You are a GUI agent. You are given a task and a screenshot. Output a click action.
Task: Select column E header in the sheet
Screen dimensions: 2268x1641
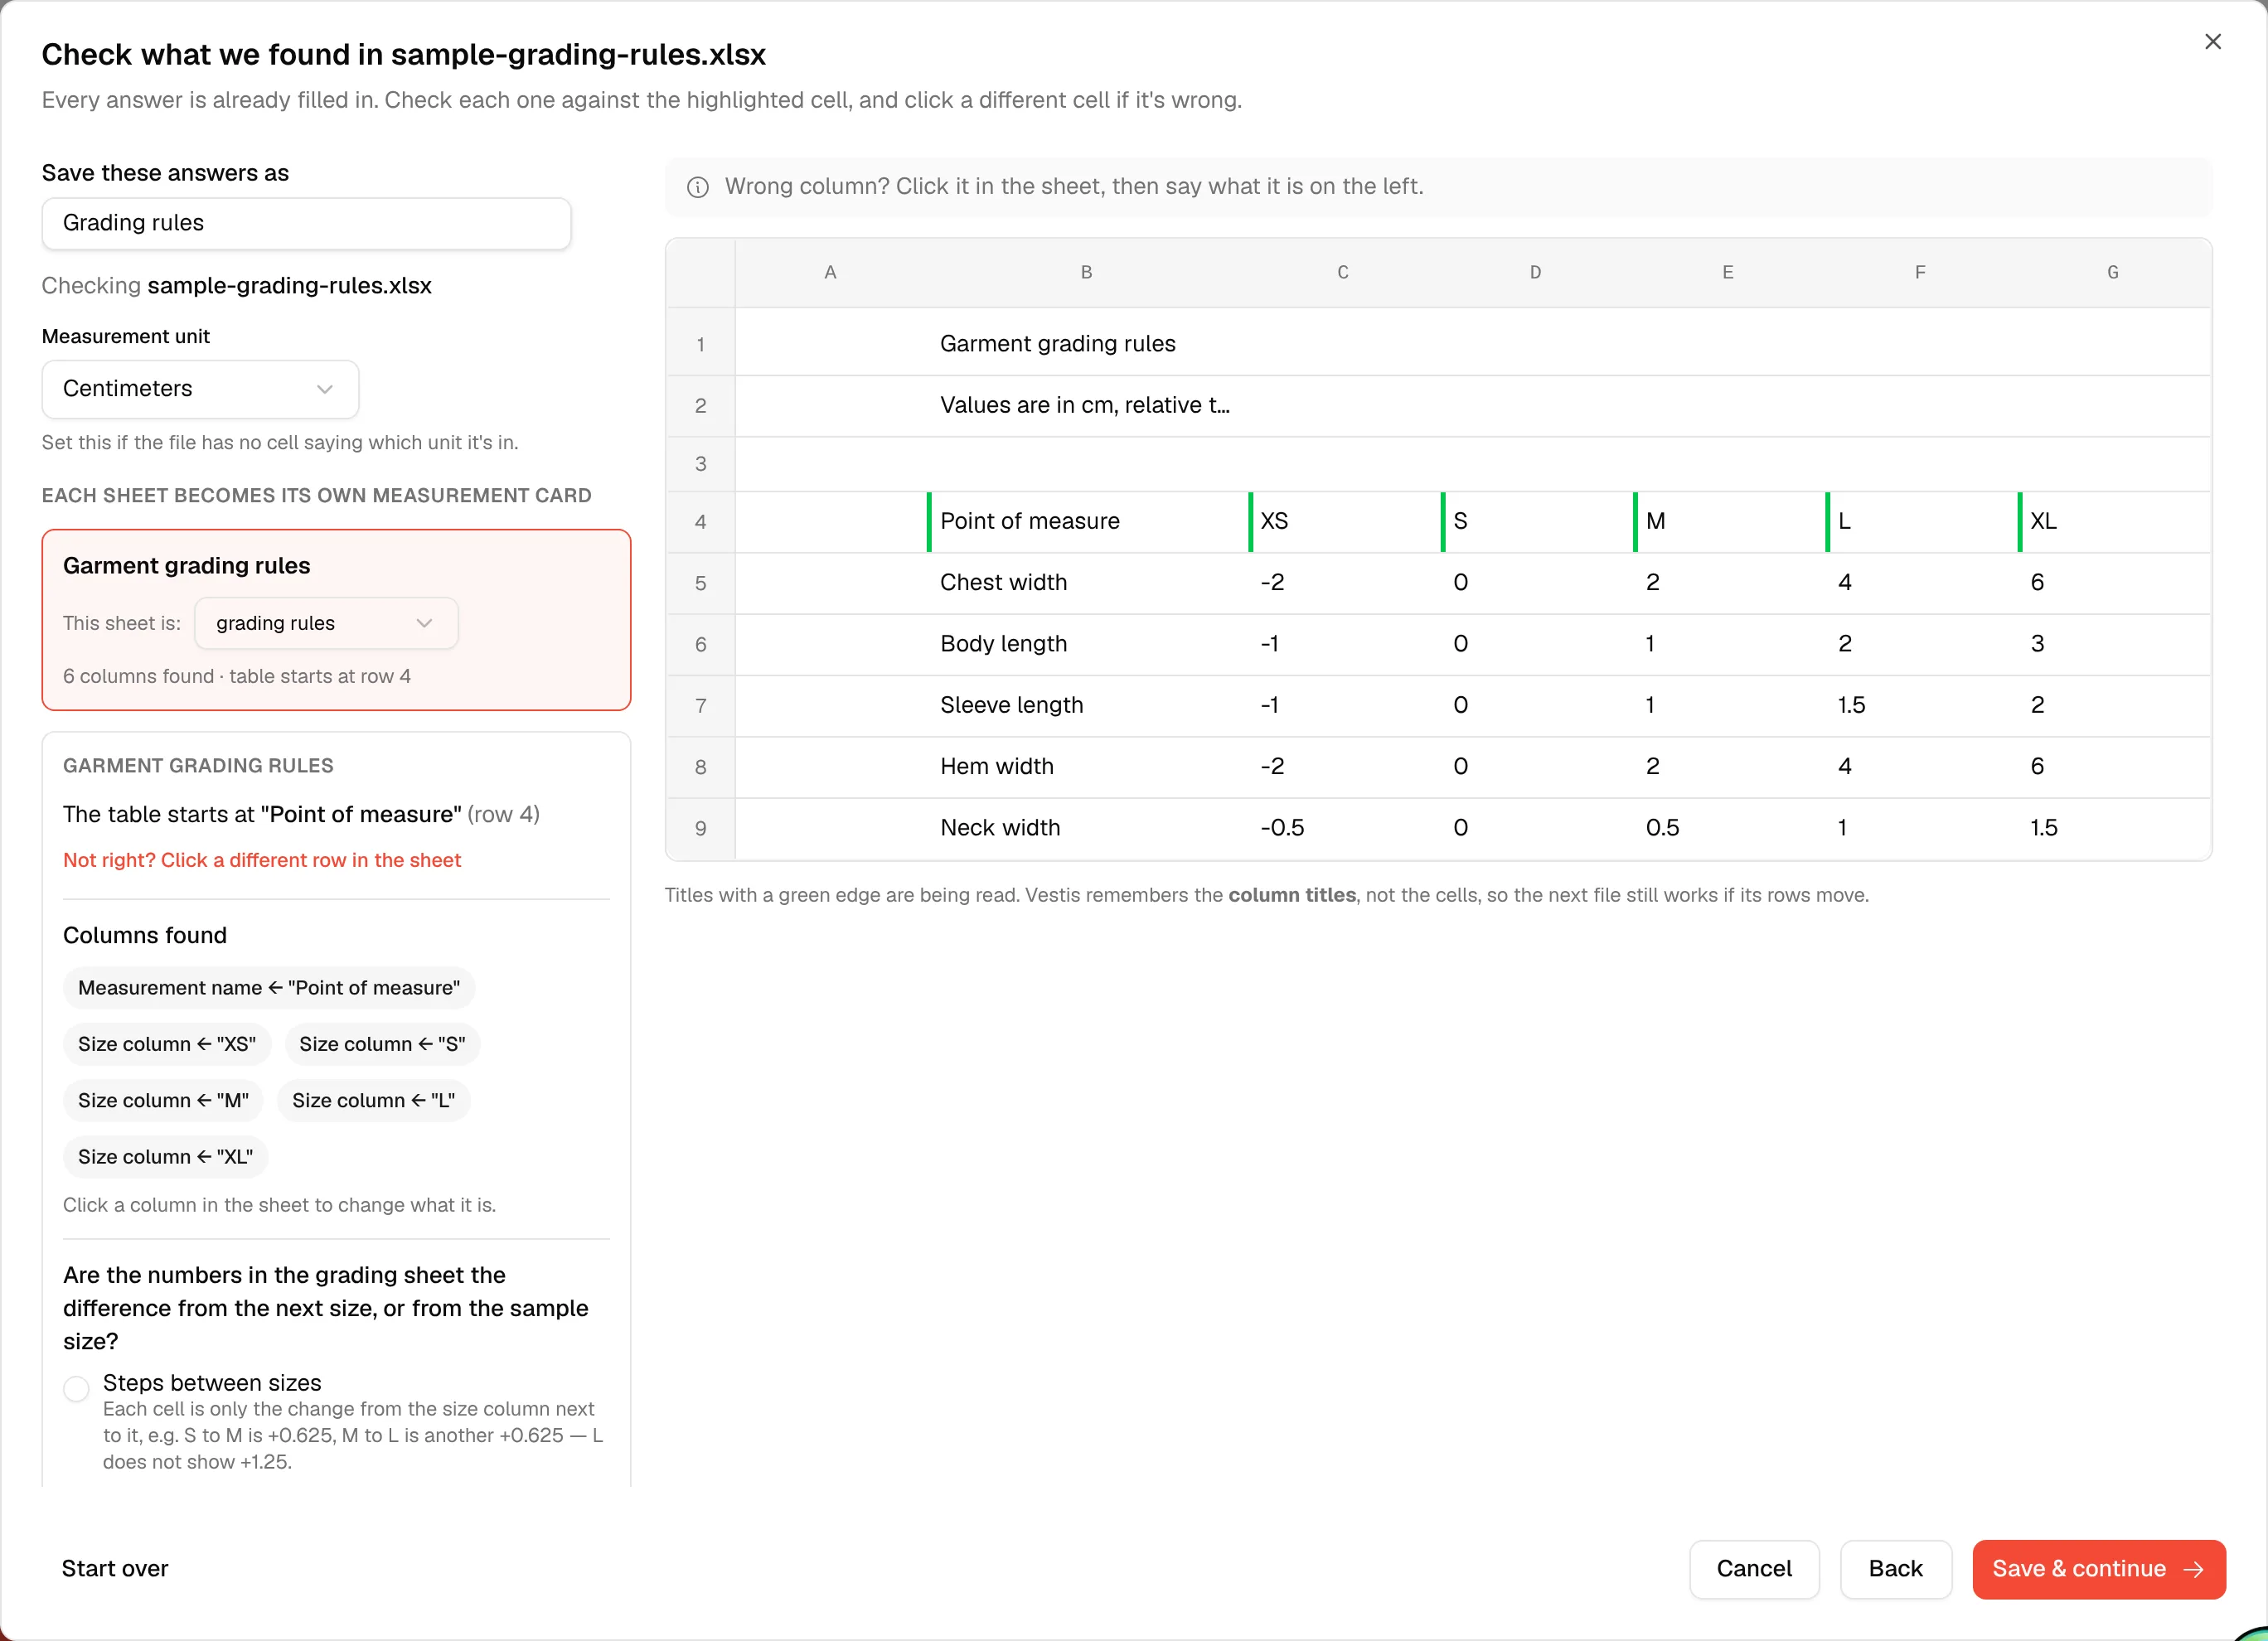click(1728, 272)
